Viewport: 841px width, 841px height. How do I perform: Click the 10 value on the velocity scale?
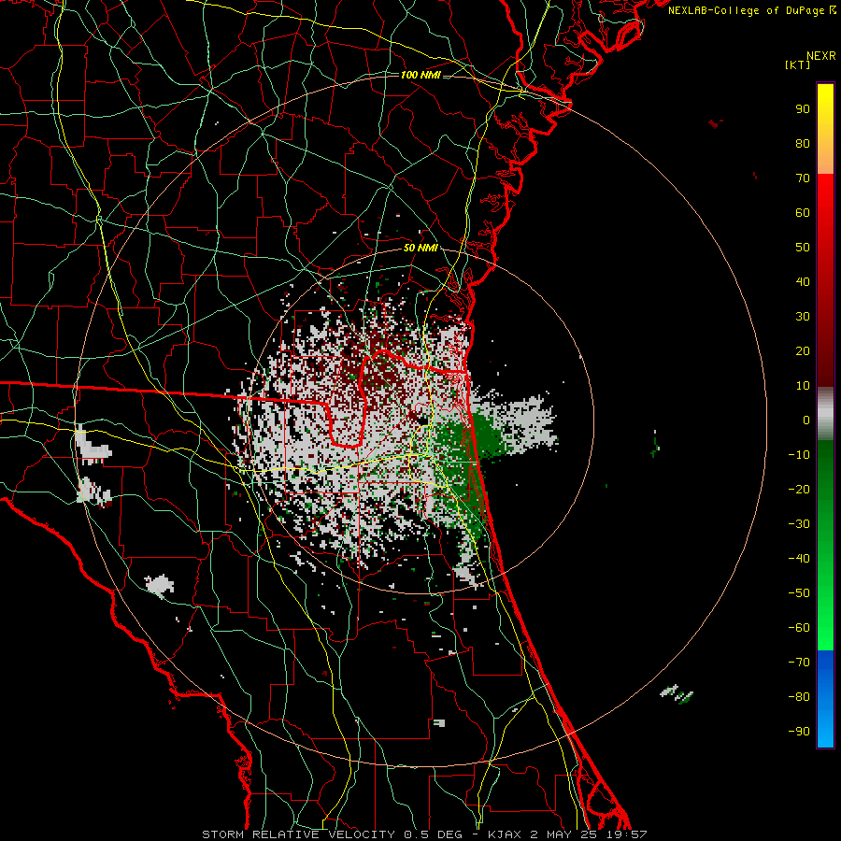click(x=803, y=386)
